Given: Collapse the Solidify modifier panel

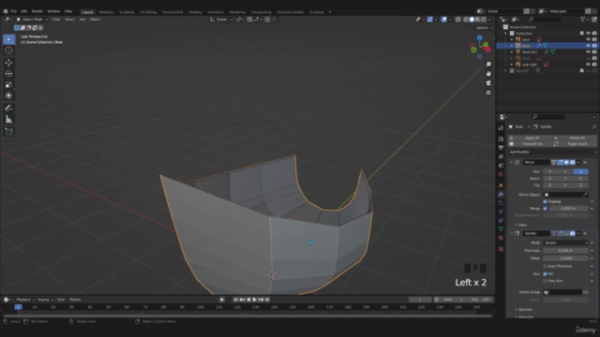Looking at the screenshot, I should pos(511,233).
